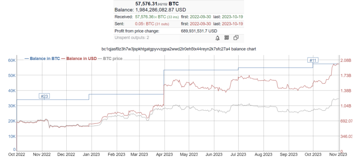The height and width of the screenshot is (161, 361).
Task: Click the 1,984,286,082.87 USD balance value
Action: click(x=161, y=10)
